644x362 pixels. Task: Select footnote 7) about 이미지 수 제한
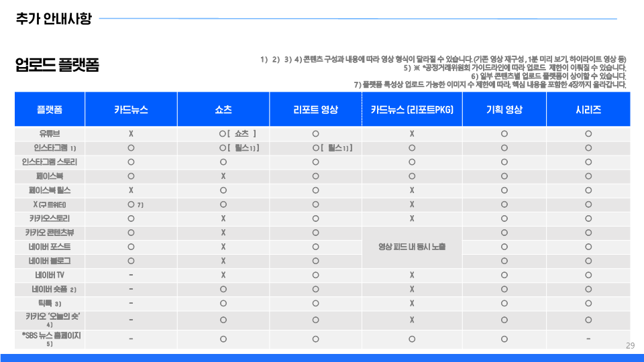(x=490, y=84)
